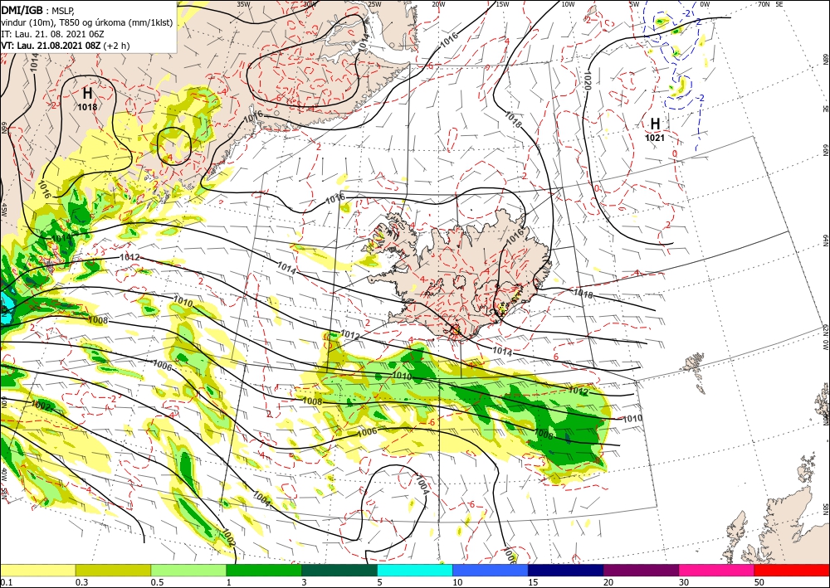Click the '15W' longitude label at top
This screenshot has height=588, width=830.
pos(503,4)
